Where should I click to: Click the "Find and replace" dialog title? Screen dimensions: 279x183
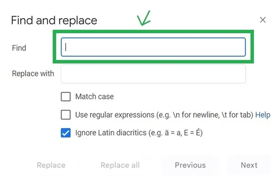tap(54, 20)
